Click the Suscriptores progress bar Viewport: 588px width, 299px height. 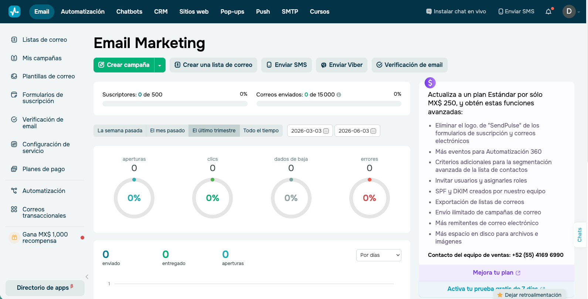pyautogui.click(x=175, y=104)
